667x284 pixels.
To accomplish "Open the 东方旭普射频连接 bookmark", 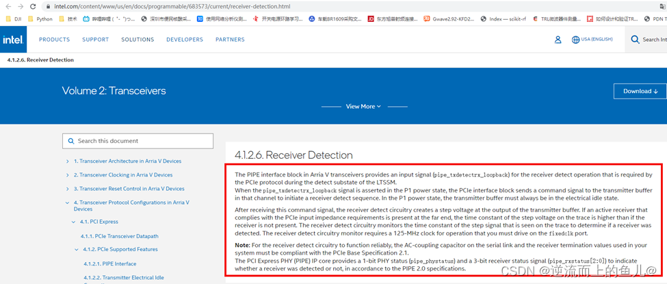I will click(x=393, y=18).
